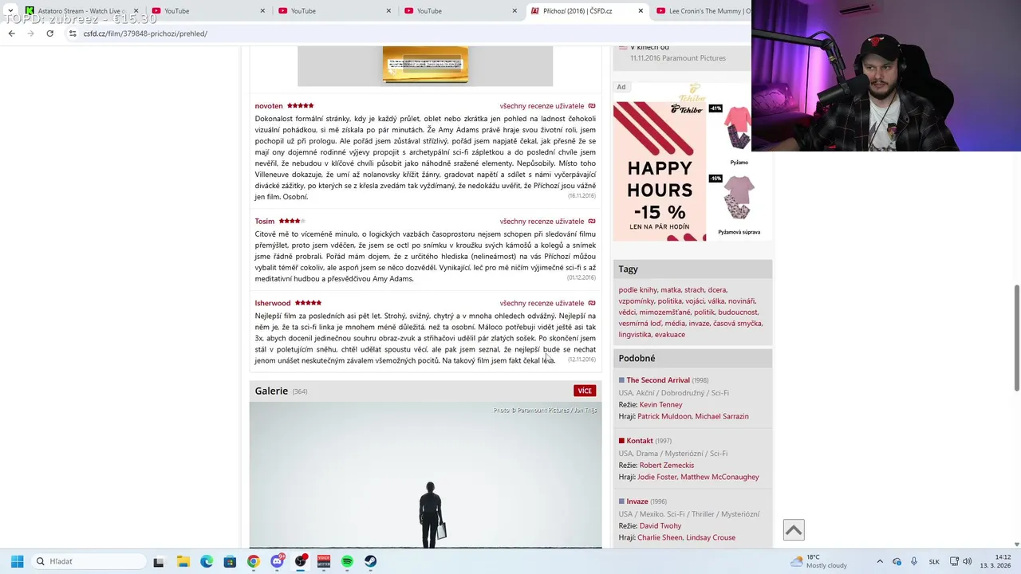Switch SLK keyboard language indicator
This screenshot has height=574, width=1021.
pos(934,561)
